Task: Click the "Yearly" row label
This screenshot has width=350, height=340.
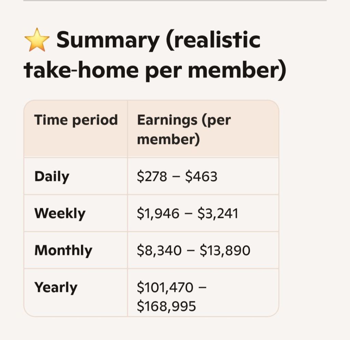Action: click(56, 287)
